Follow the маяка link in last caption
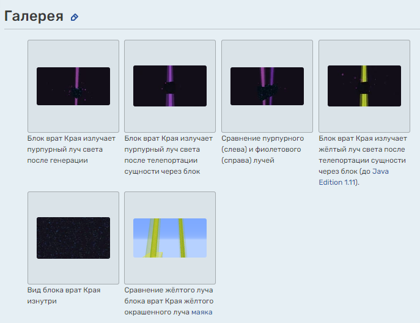 tap(202, 312)
